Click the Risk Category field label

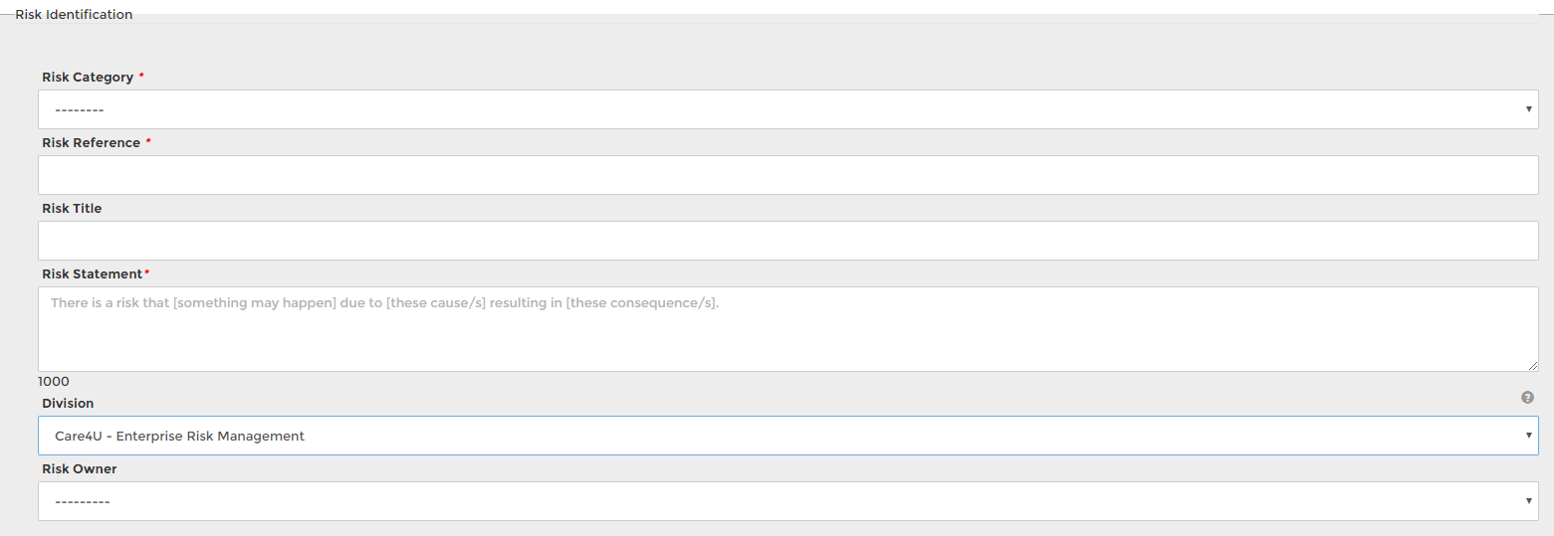[x=88, y=78]
